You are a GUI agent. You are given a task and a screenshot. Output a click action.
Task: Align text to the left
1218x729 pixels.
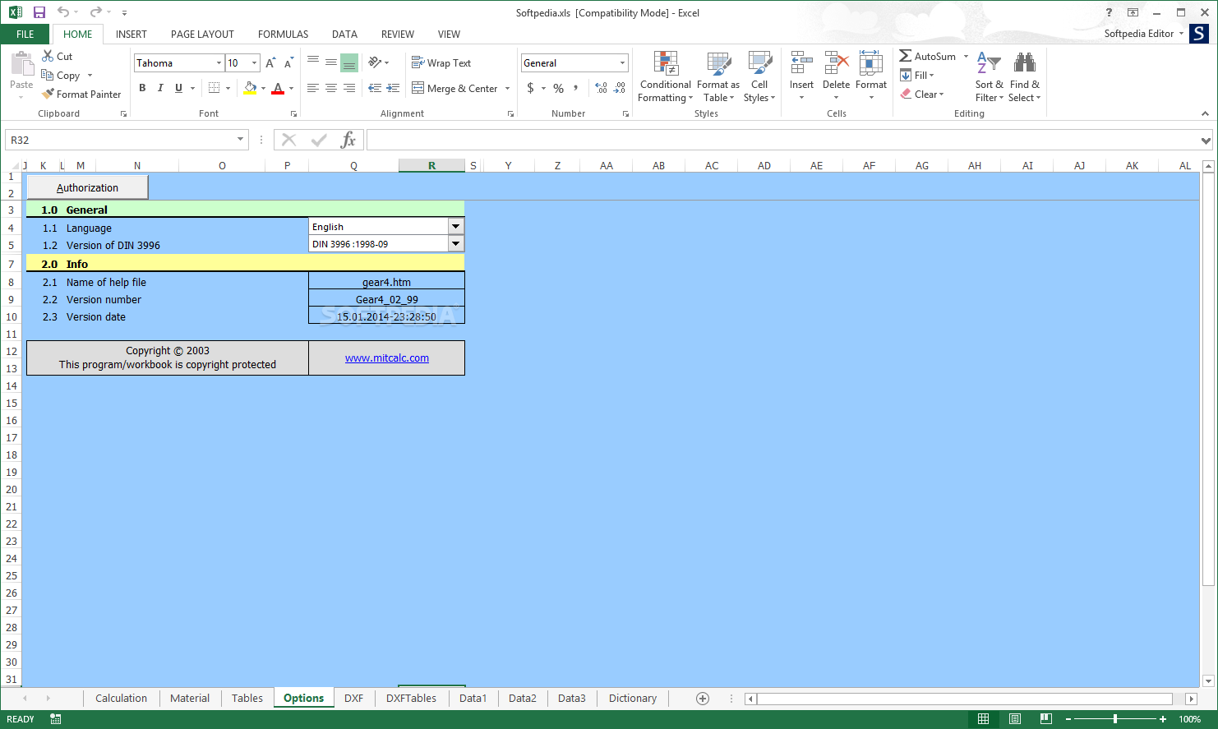[312, 88]
